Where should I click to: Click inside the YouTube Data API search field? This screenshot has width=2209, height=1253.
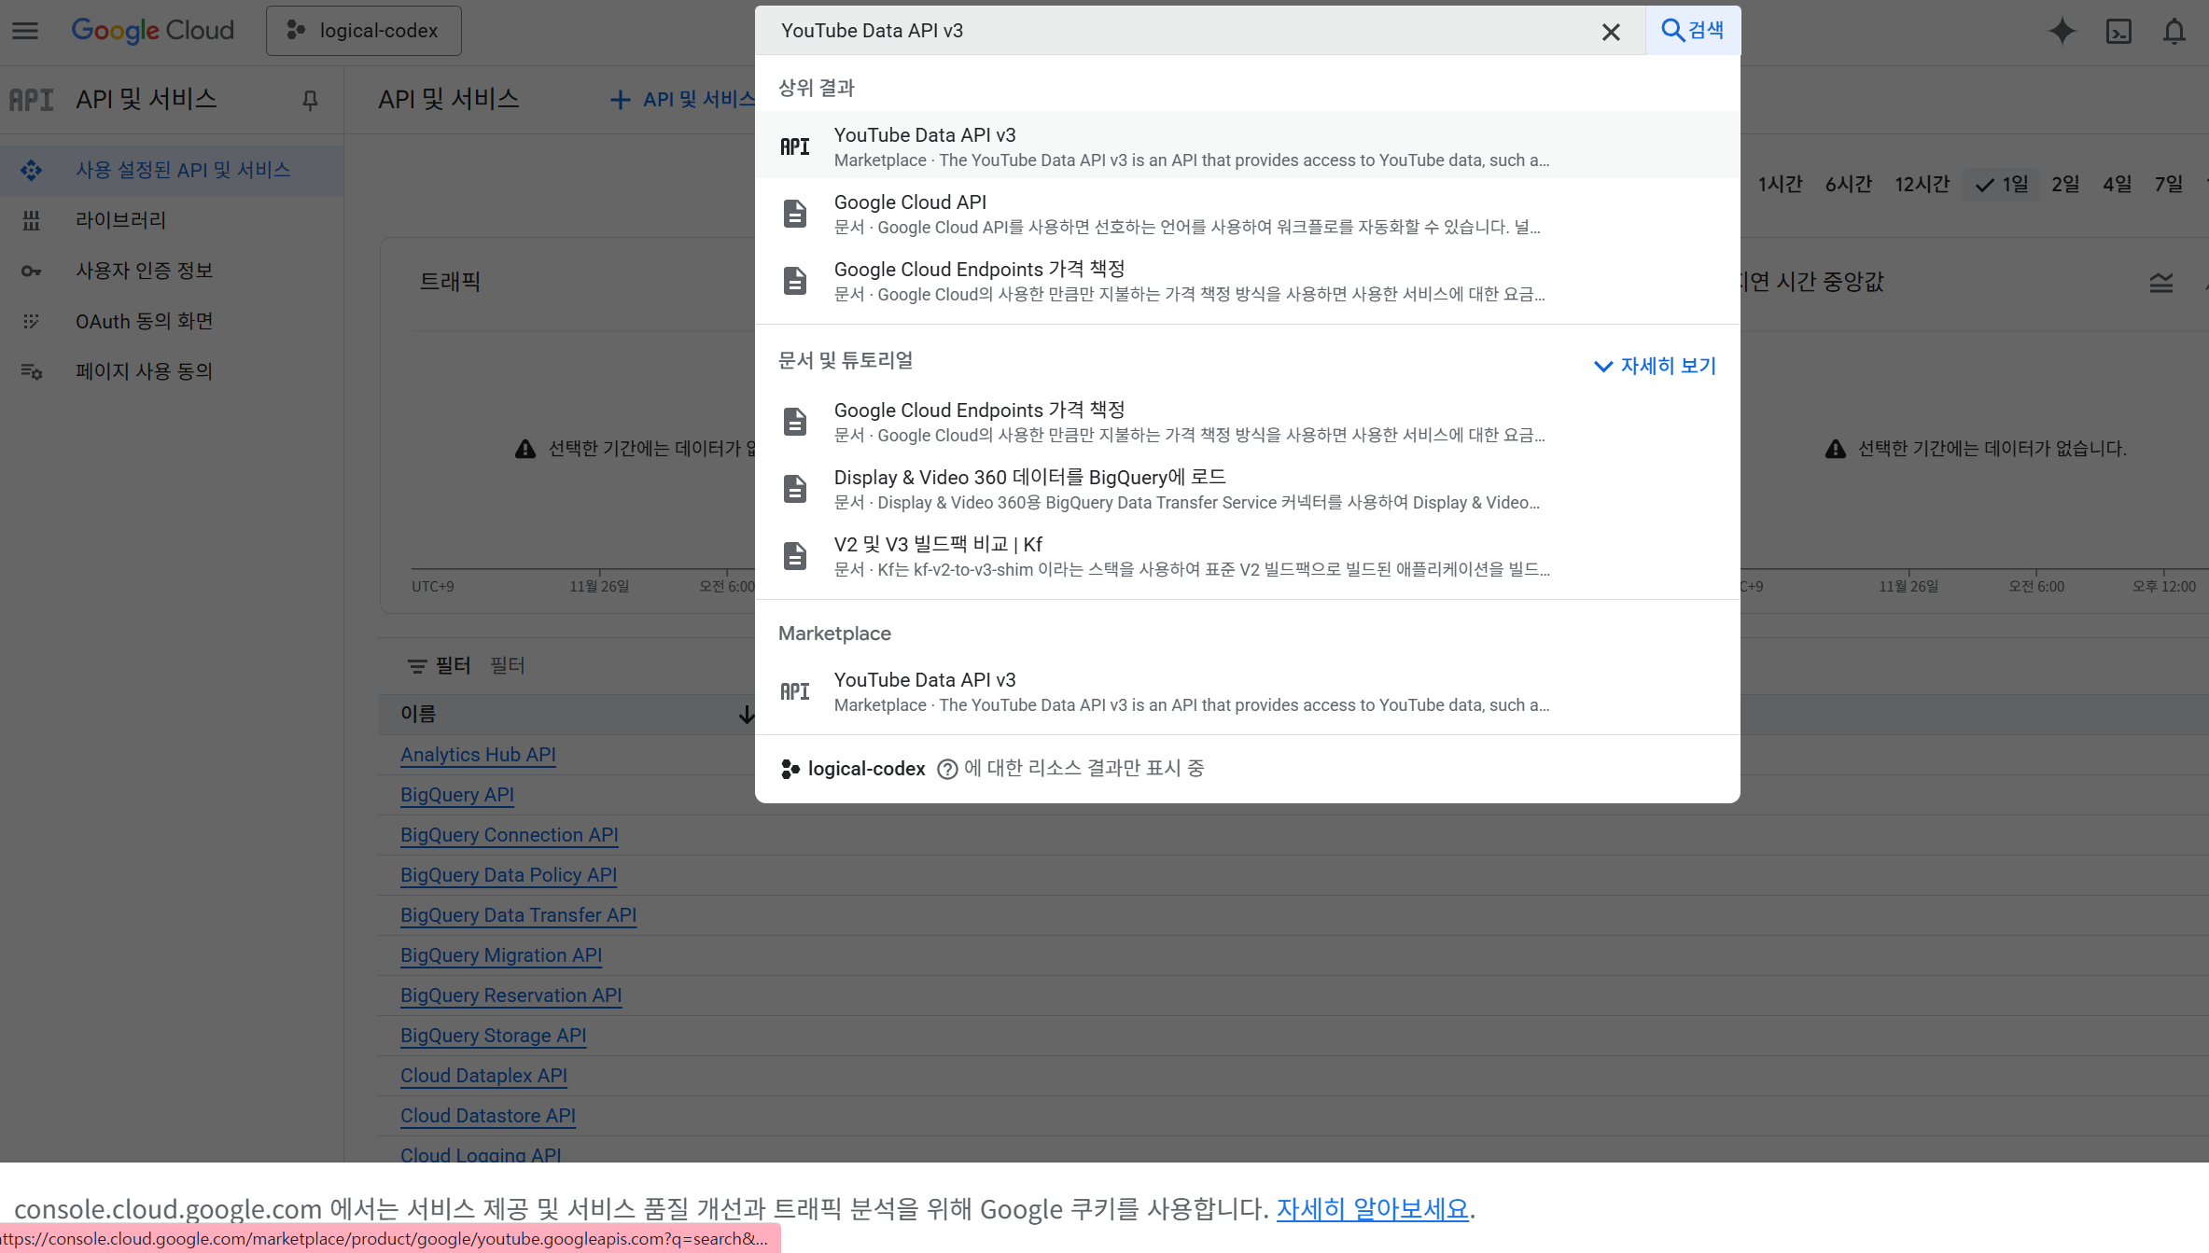coord(1167,31)
